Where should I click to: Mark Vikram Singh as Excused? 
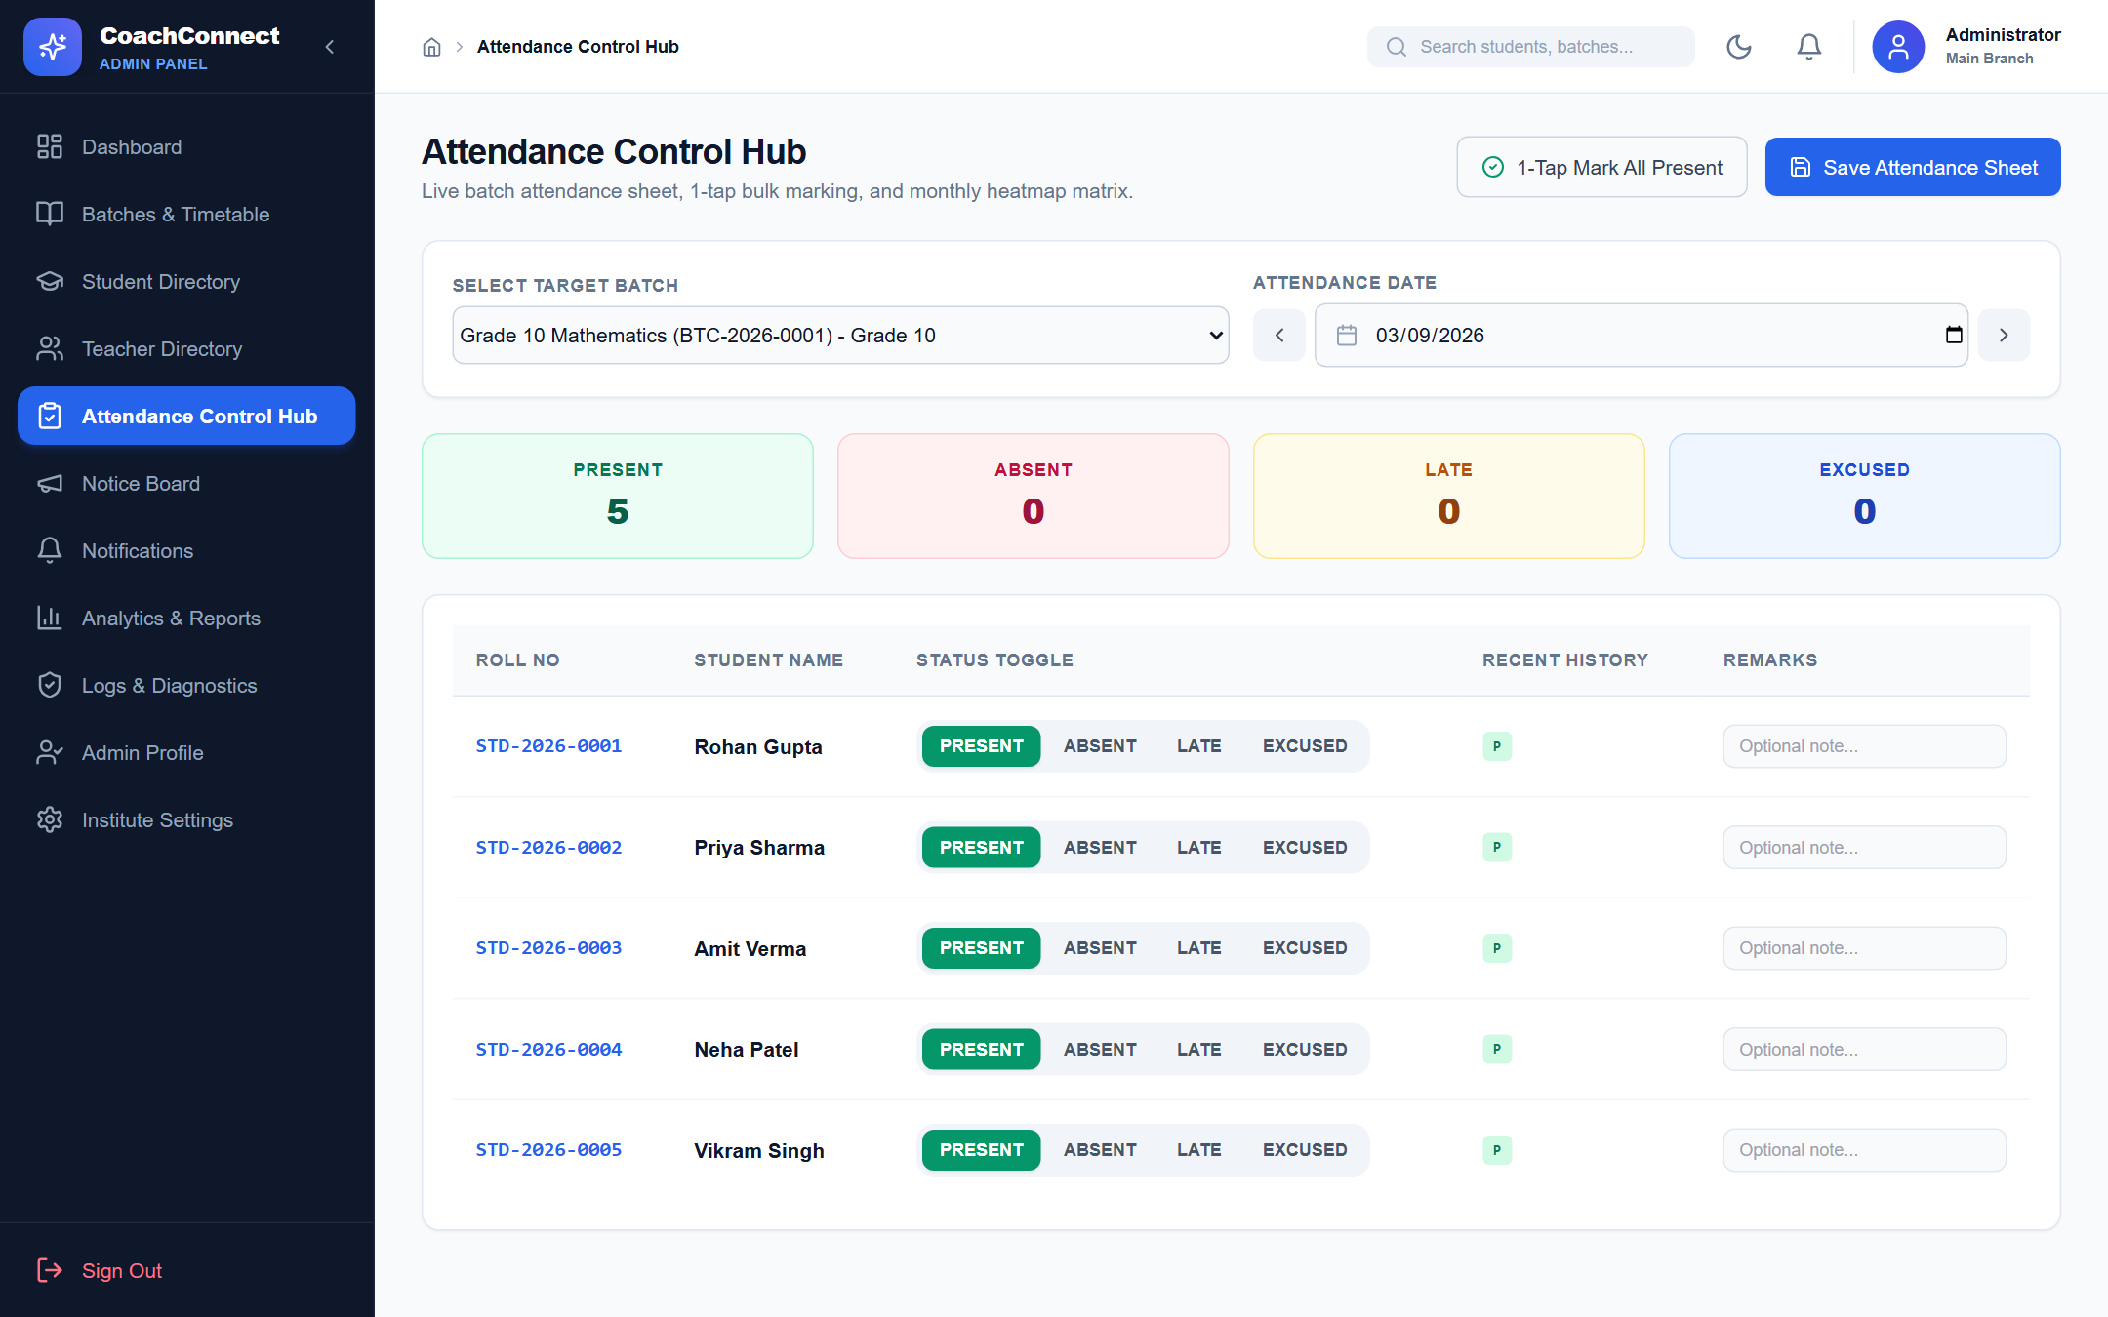click(1305, 1150)
